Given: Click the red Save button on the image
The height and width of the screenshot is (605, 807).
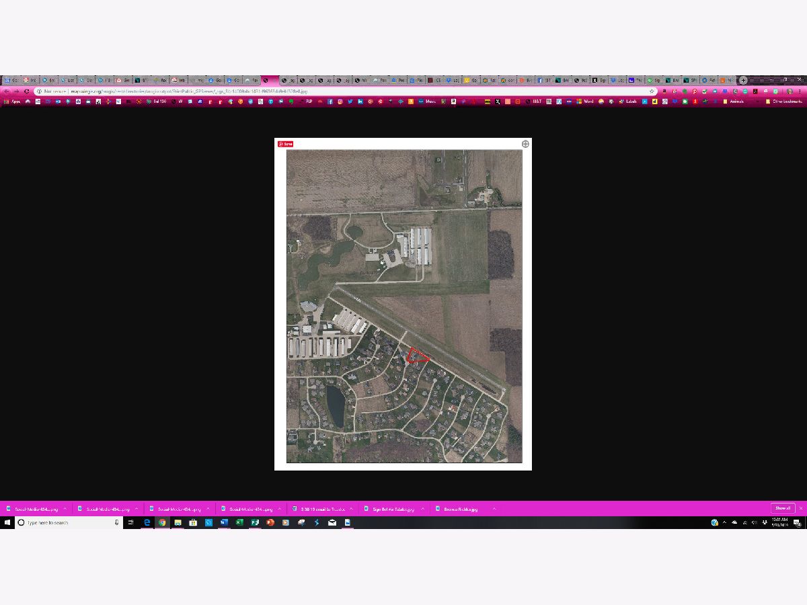Looking at the screenshot, I should point(285,144).
